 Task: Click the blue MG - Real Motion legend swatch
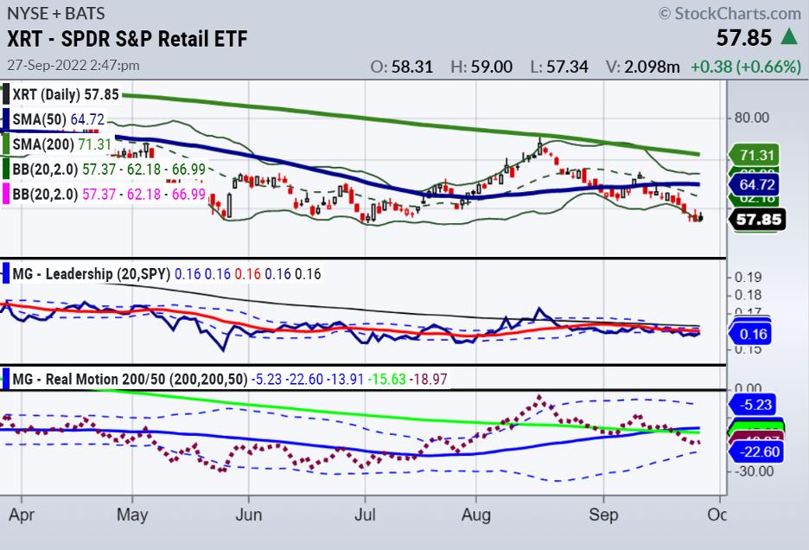tap(6, 379)
